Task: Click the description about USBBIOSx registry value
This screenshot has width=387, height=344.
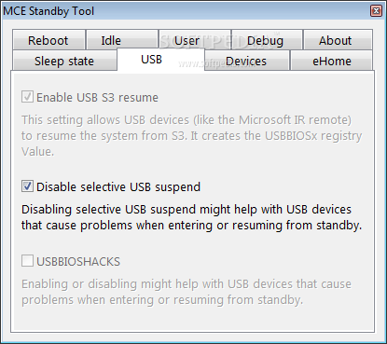Action: click(192, 136)
